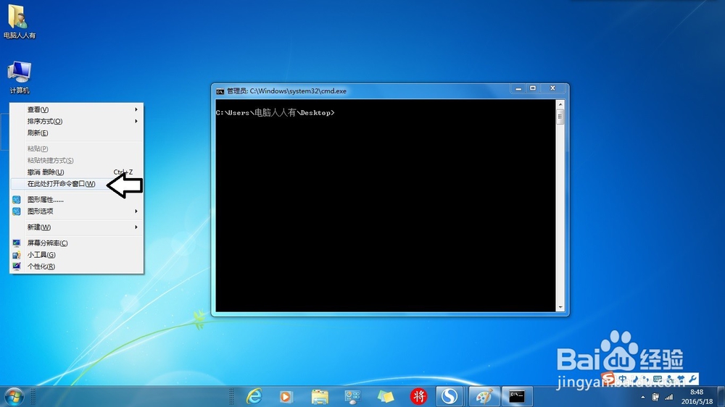
Task: Show hidden tray icons arrow
Action: pyautogui.click(x=642, y=398)
